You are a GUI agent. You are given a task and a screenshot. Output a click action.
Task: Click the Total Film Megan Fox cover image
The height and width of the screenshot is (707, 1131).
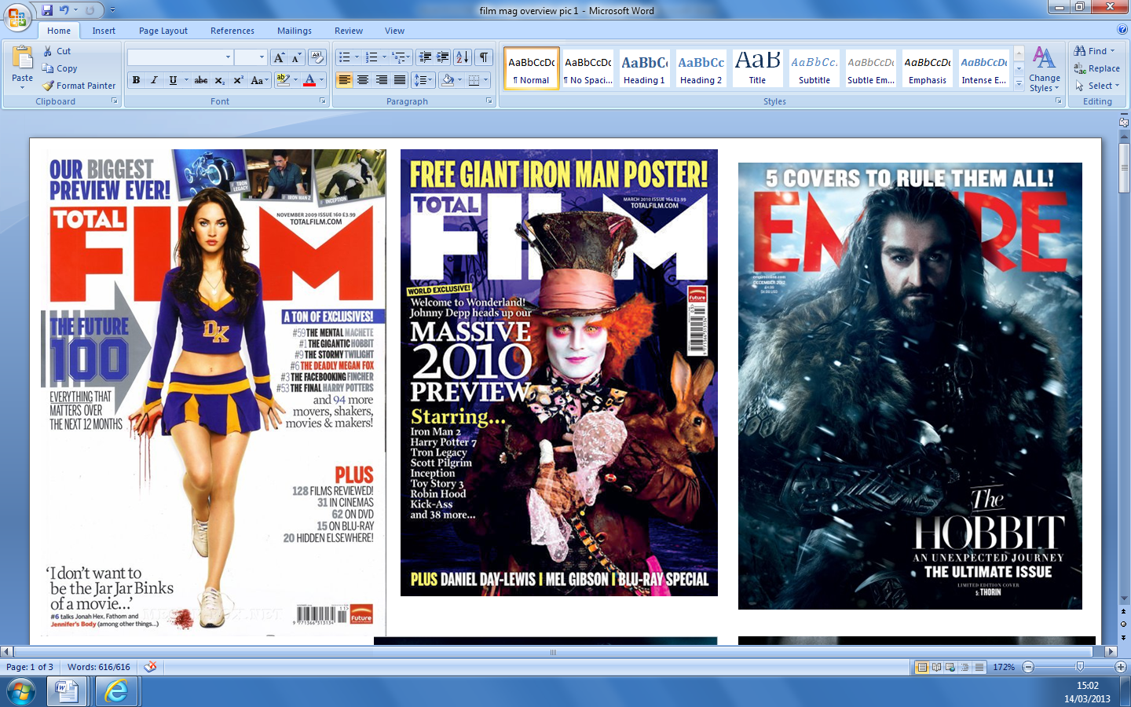pos(214,393)
